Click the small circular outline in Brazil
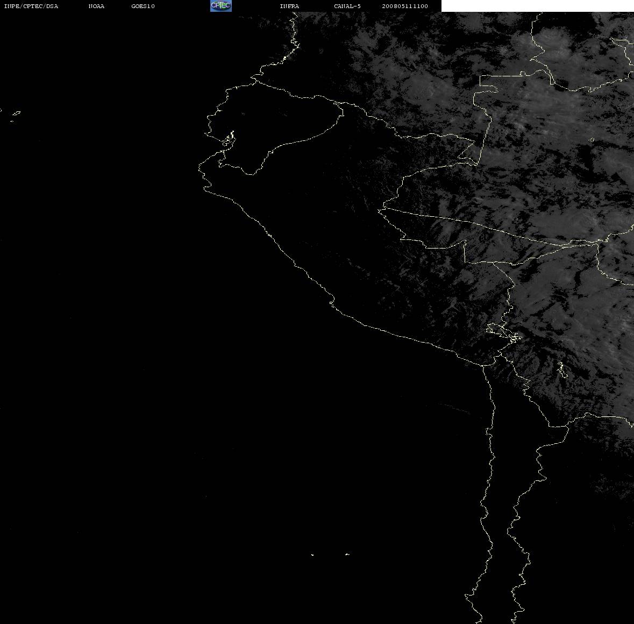This screenshot has height=624, width=634. [592, 140]
